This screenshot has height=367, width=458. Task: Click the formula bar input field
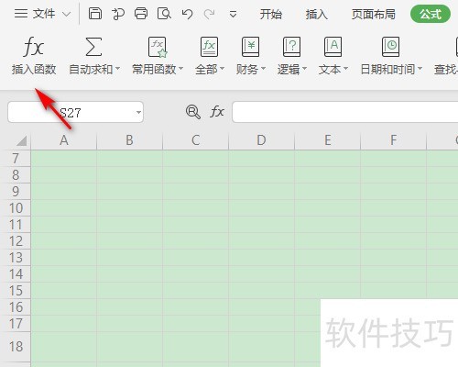[x=345, y=112]
